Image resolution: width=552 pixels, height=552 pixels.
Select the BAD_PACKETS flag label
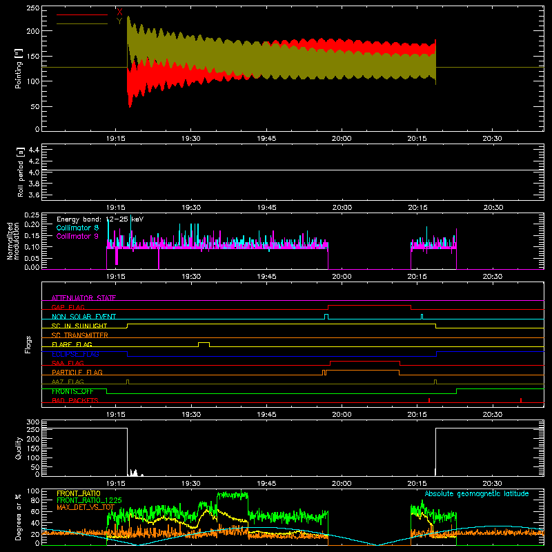[x=75, y=400]
